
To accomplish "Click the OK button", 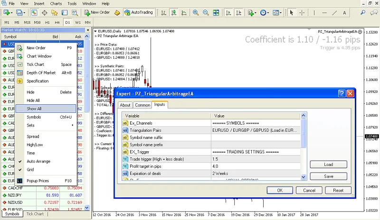I will 280,191.
